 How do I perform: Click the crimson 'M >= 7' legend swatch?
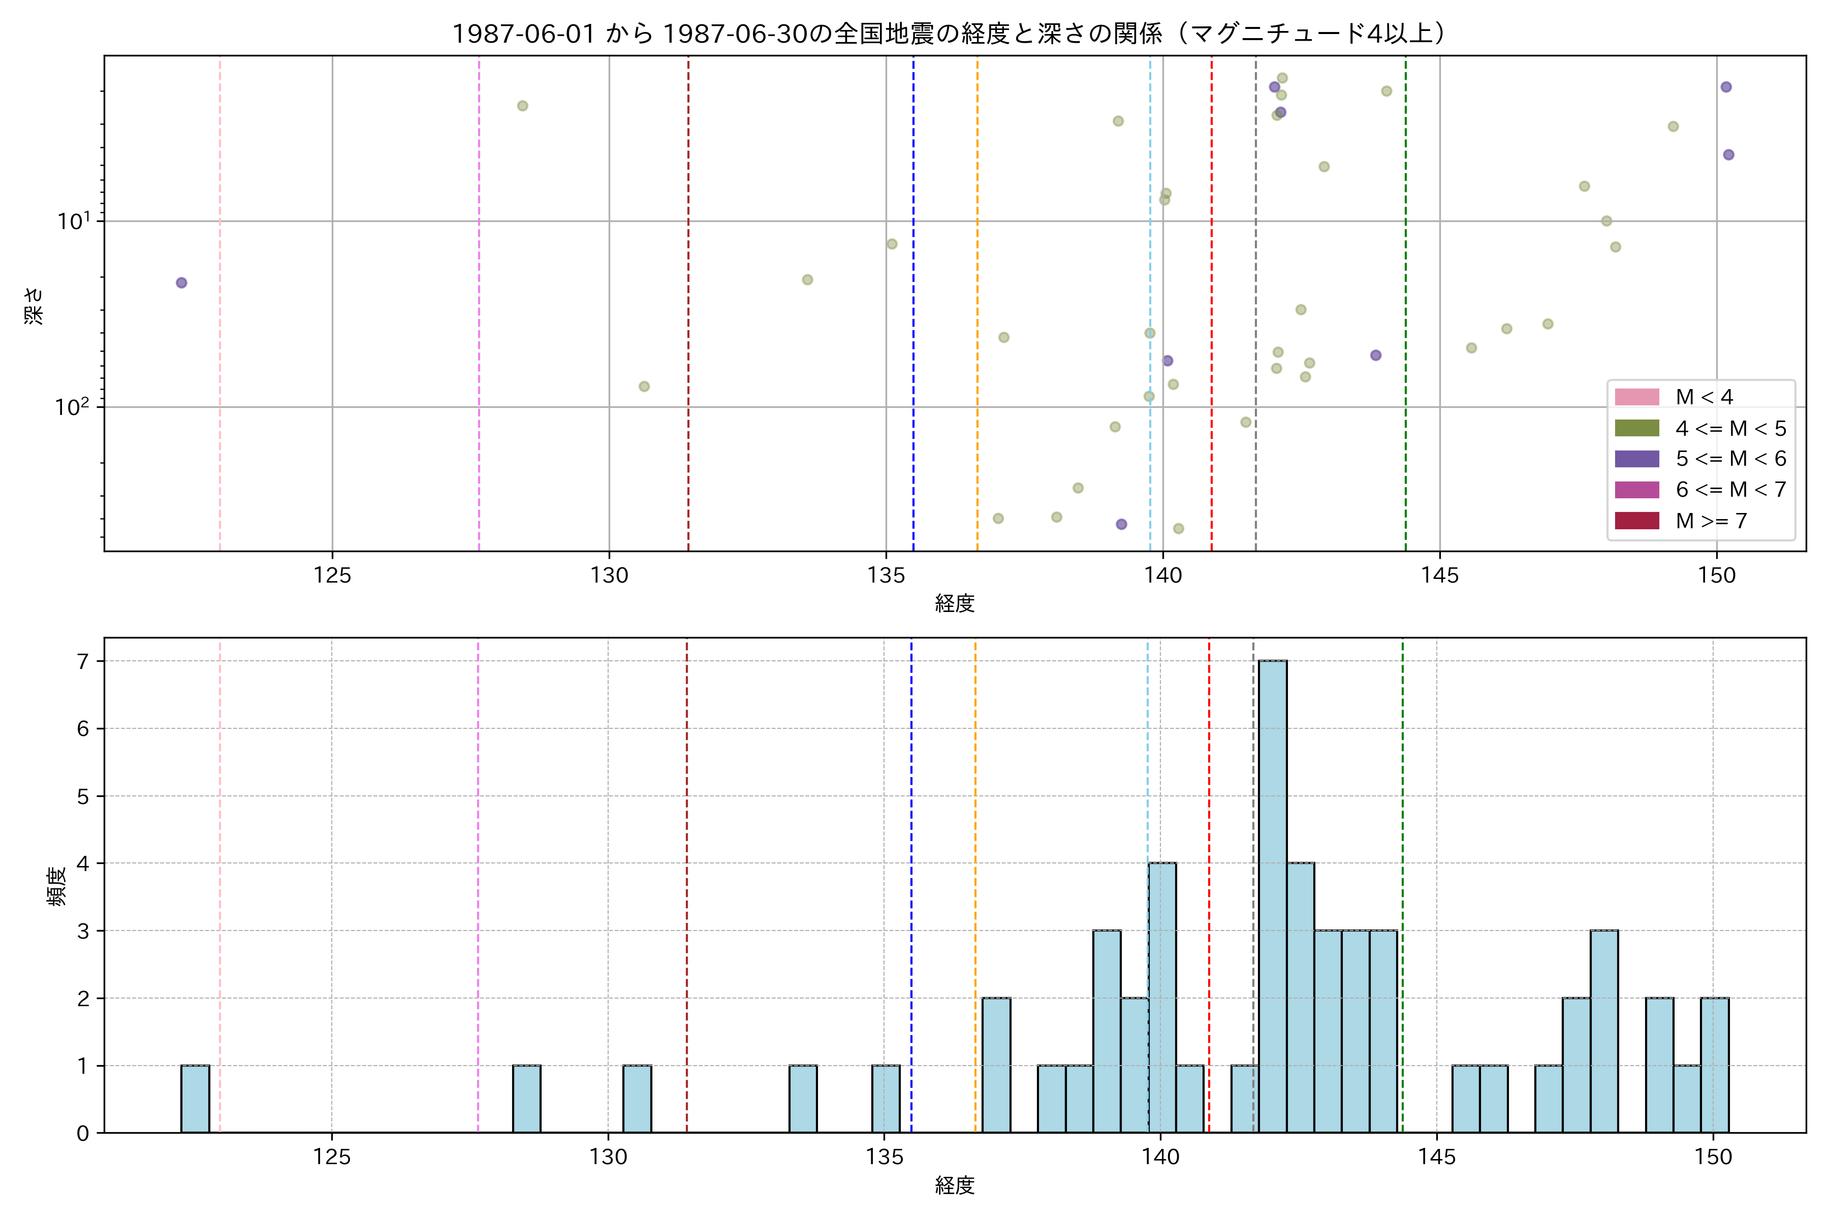(1636, 521)
